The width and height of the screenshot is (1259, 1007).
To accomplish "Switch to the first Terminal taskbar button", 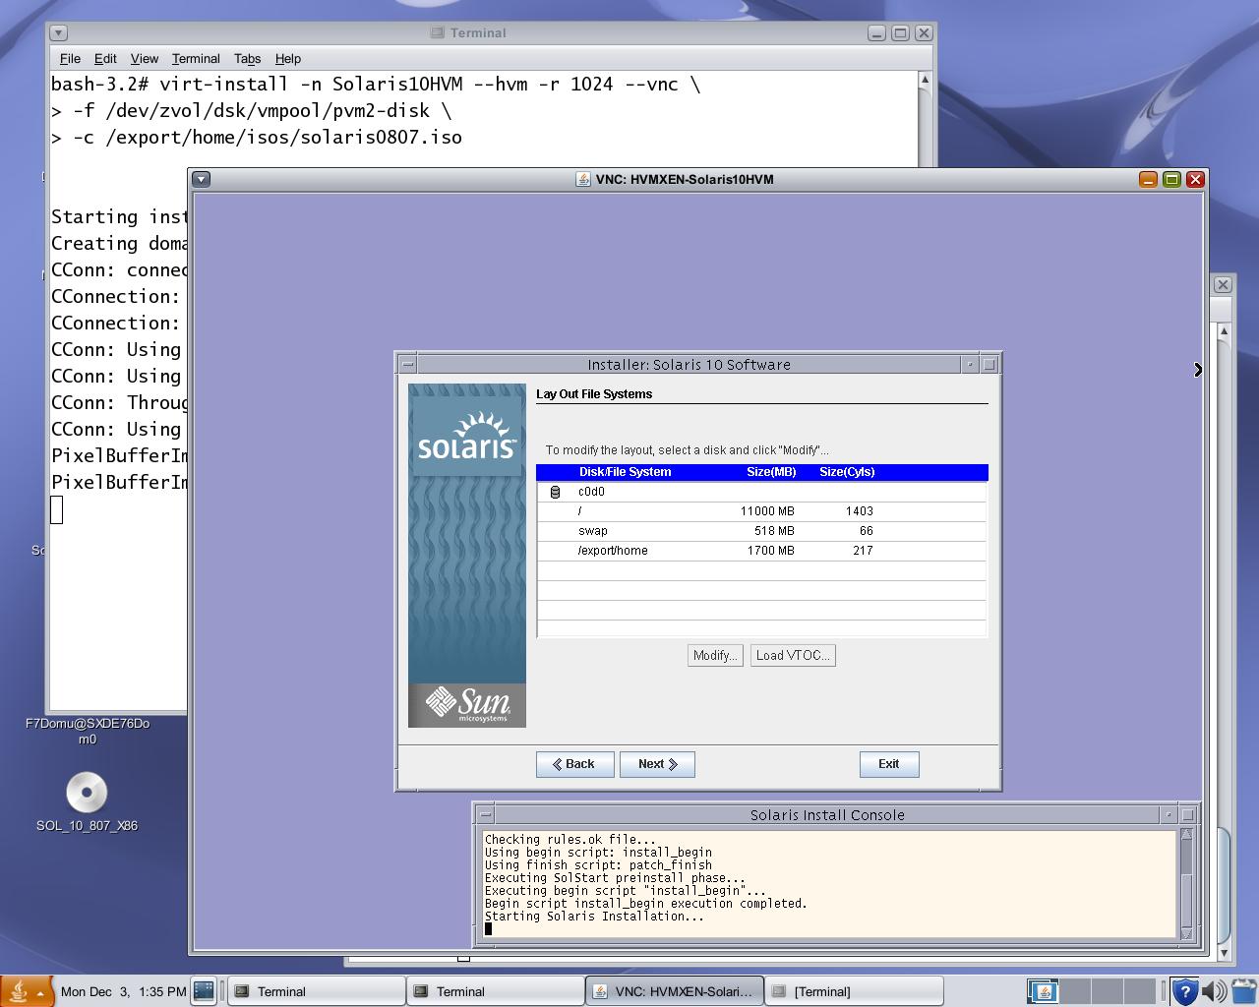I will click(x=316, y=991).
